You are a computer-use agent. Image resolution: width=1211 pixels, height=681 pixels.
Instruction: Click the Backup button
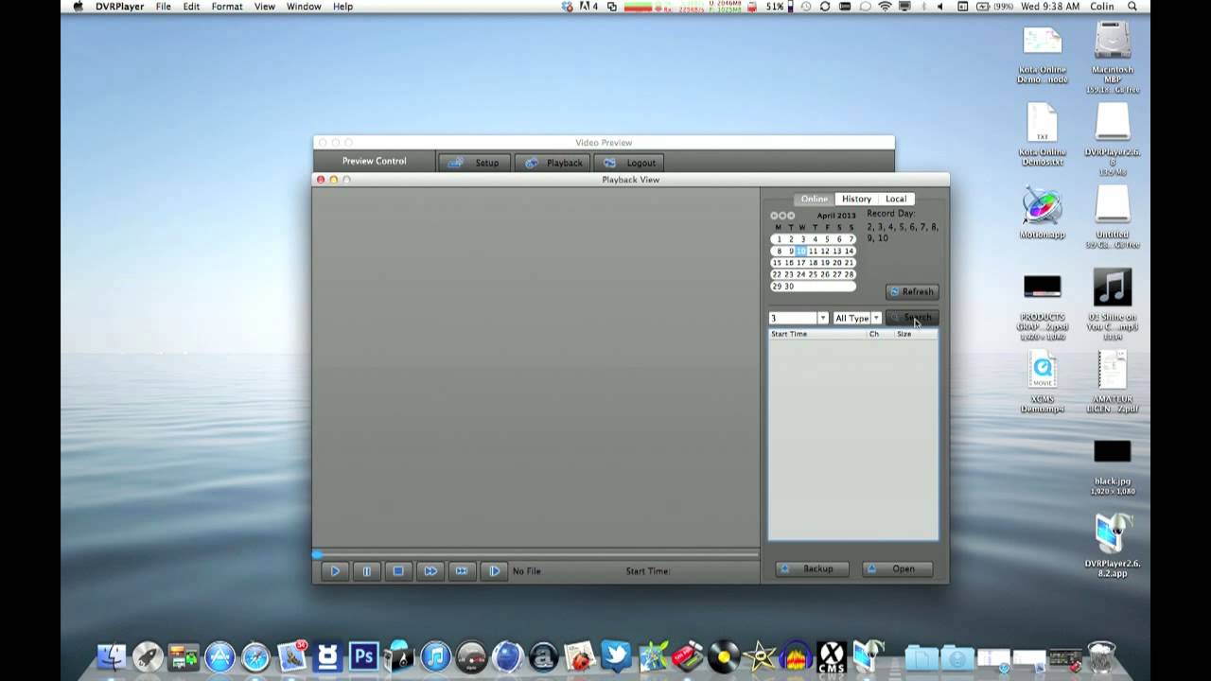[x=812, y=568]
